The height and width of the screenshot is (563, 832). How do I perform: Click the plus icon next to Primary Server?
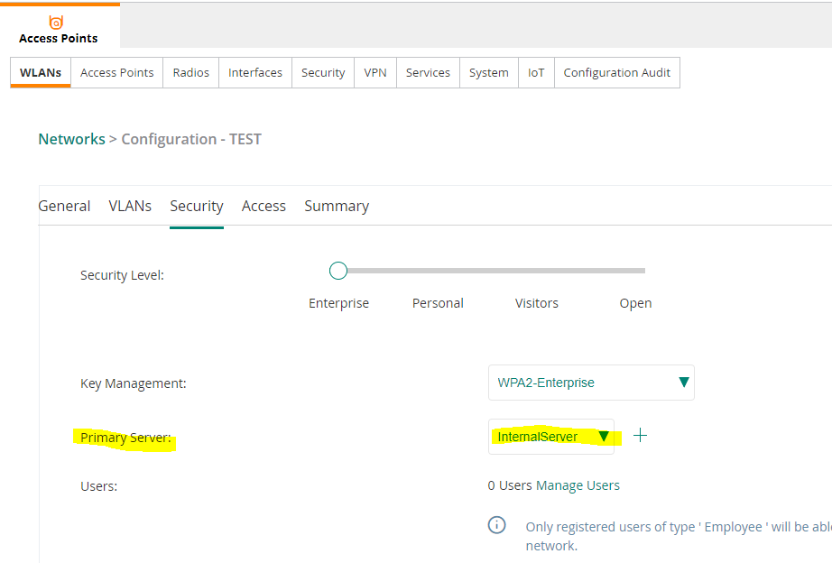(641, 434)
